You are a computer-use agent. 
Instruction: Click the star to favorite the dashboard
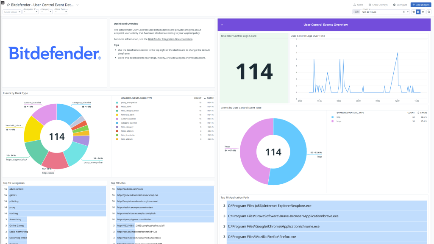(x=8, y=5)
